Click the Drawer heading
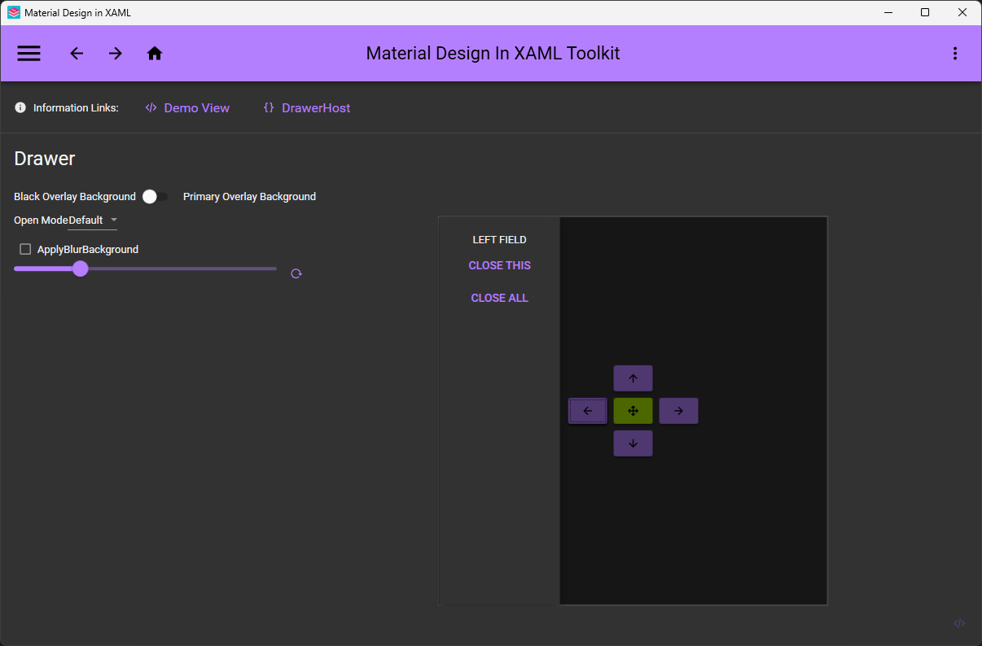 click(x=45, y=159)
